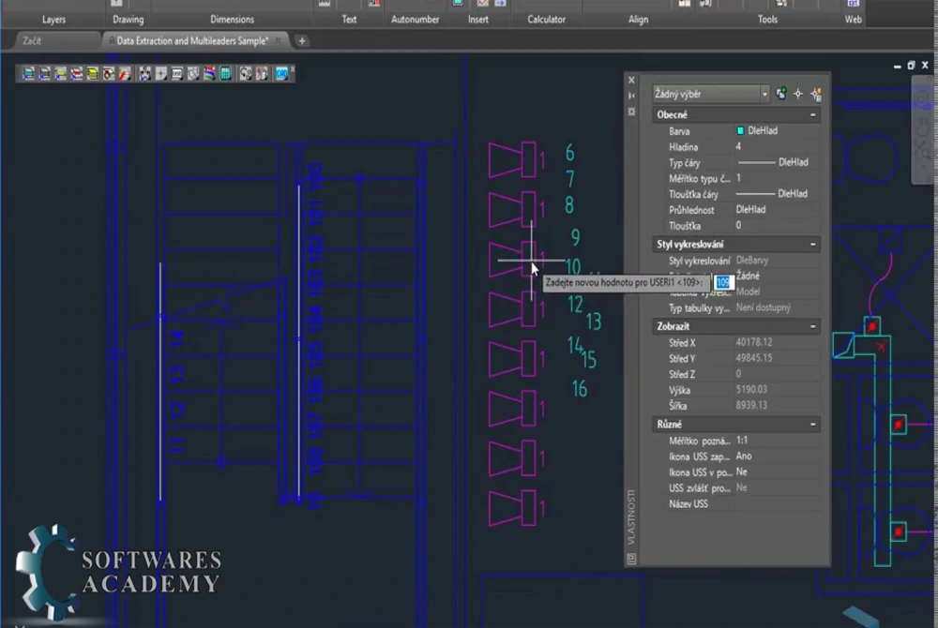Click the Název USS row
Image resolution: width=938 pixels, height=628 pixels.
(735, 503)
